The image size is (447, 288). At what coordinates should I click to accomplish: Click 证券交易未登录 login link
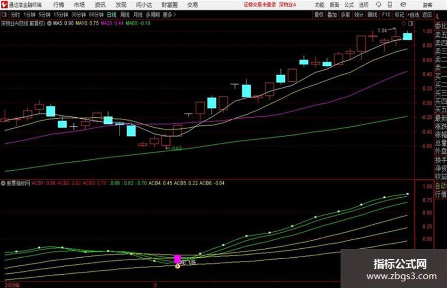(260, 5)
